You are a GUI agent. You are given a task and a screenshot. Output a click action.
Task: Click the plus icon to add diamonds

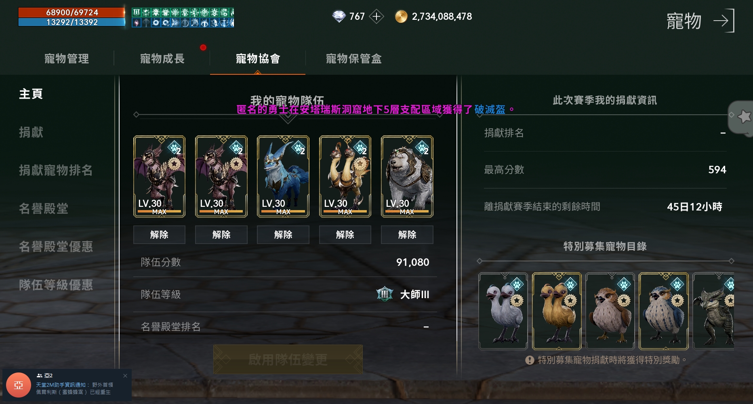click(x=376, y=17)
